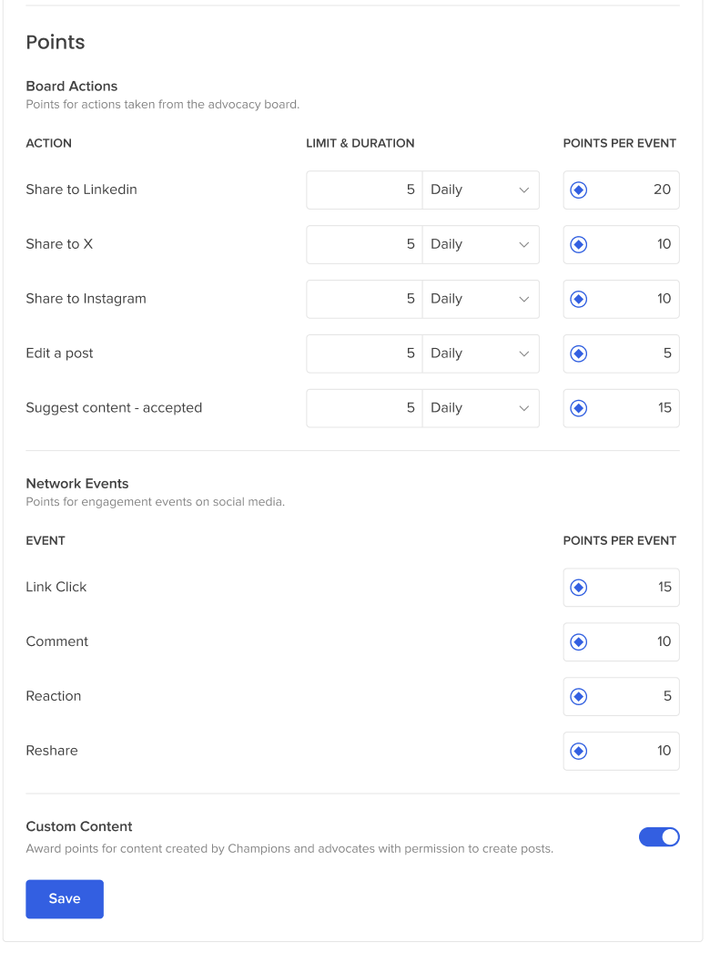The image size is (710, 953).
Task: Click the Reaction event label
Action: click(x=54, y=696)
